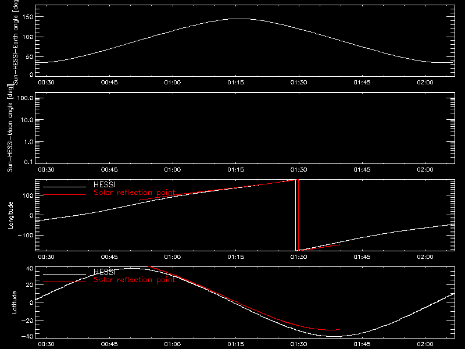Viewport: 465px width, 349px height.
Task: Click 00:30 time label under Earth angle plot
Action: [x=46, y=83]
